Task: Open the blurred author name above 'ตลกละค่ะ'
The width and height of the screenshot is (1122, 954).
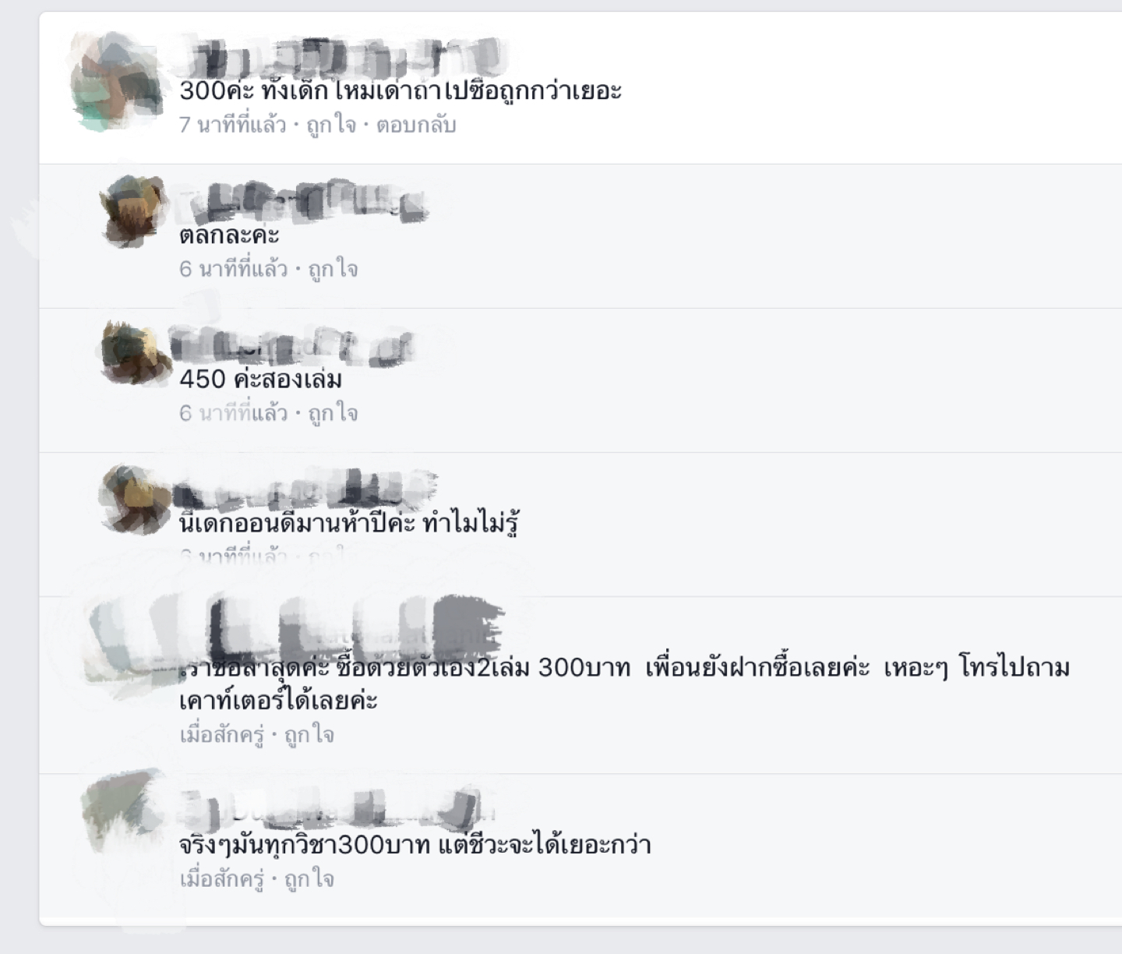Action: coord(302,201)
